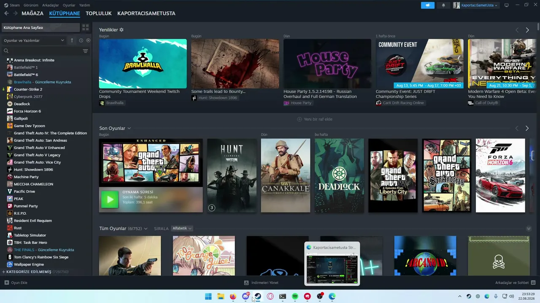540x303 pixels.
Task: Expand the KapartaciSametUsta account menu
Action: 476,5
